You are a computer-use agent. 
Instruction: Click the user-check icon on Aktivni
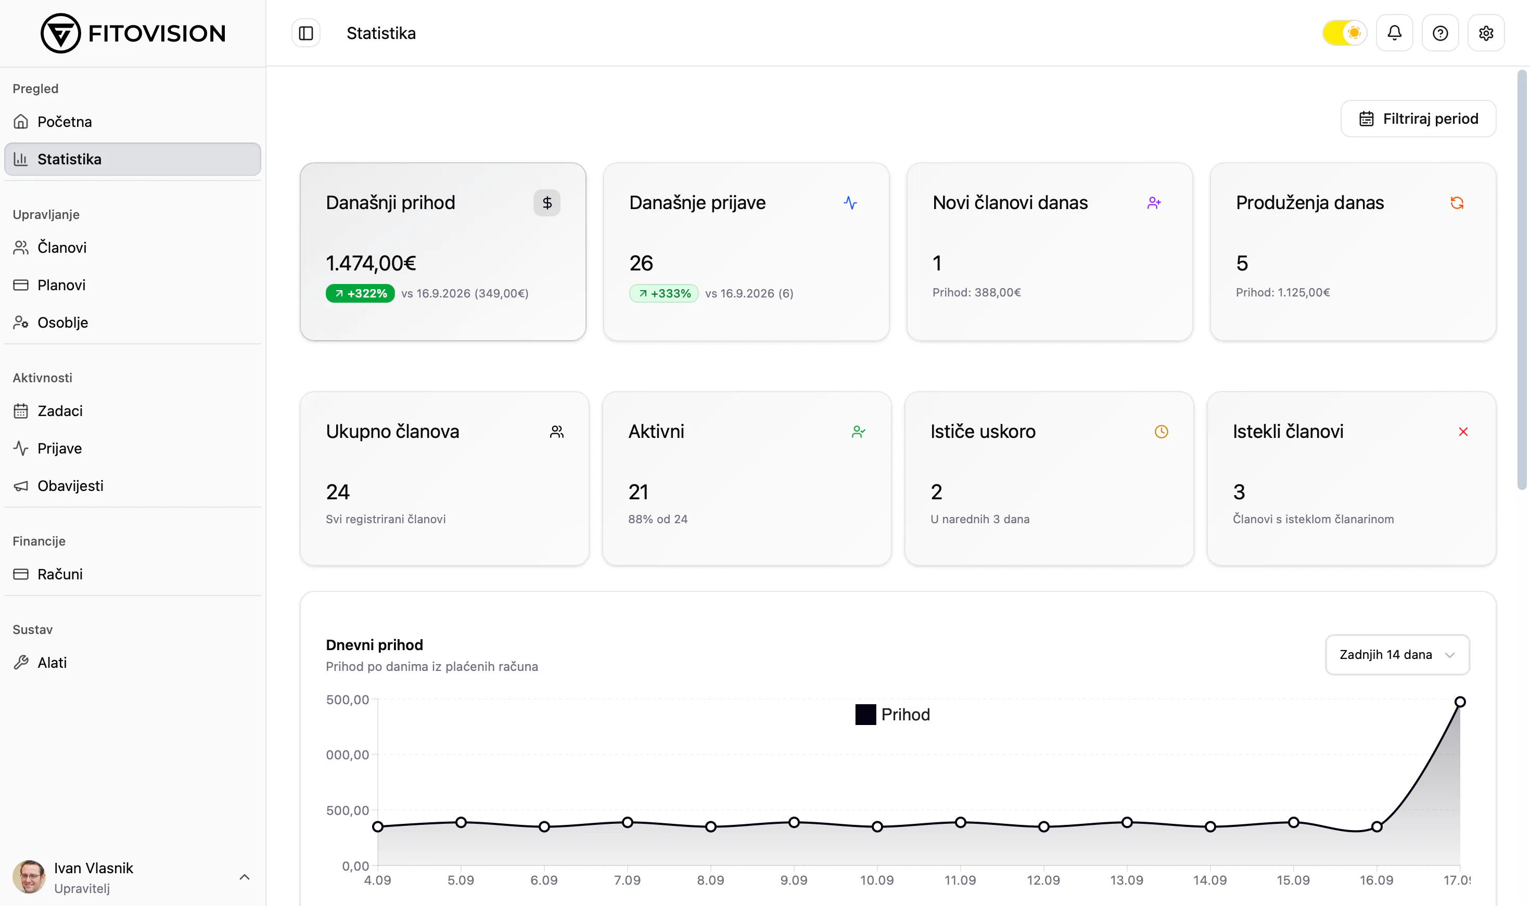[x=859, y=432]
